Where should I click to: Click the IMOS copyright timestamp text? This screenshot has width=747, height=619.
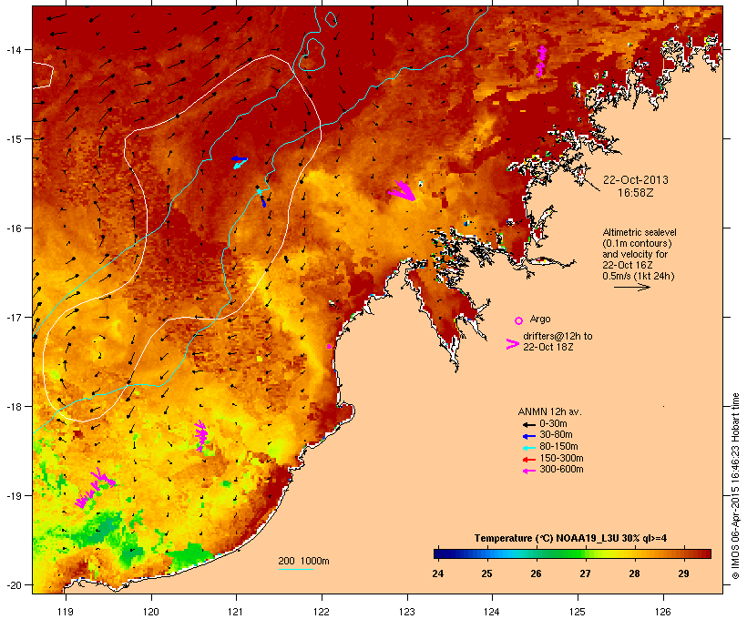[735, 487]
